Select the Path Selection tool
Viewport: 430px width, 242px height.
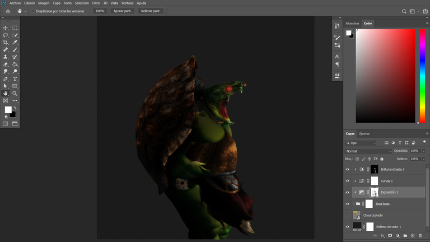(5, 86)
